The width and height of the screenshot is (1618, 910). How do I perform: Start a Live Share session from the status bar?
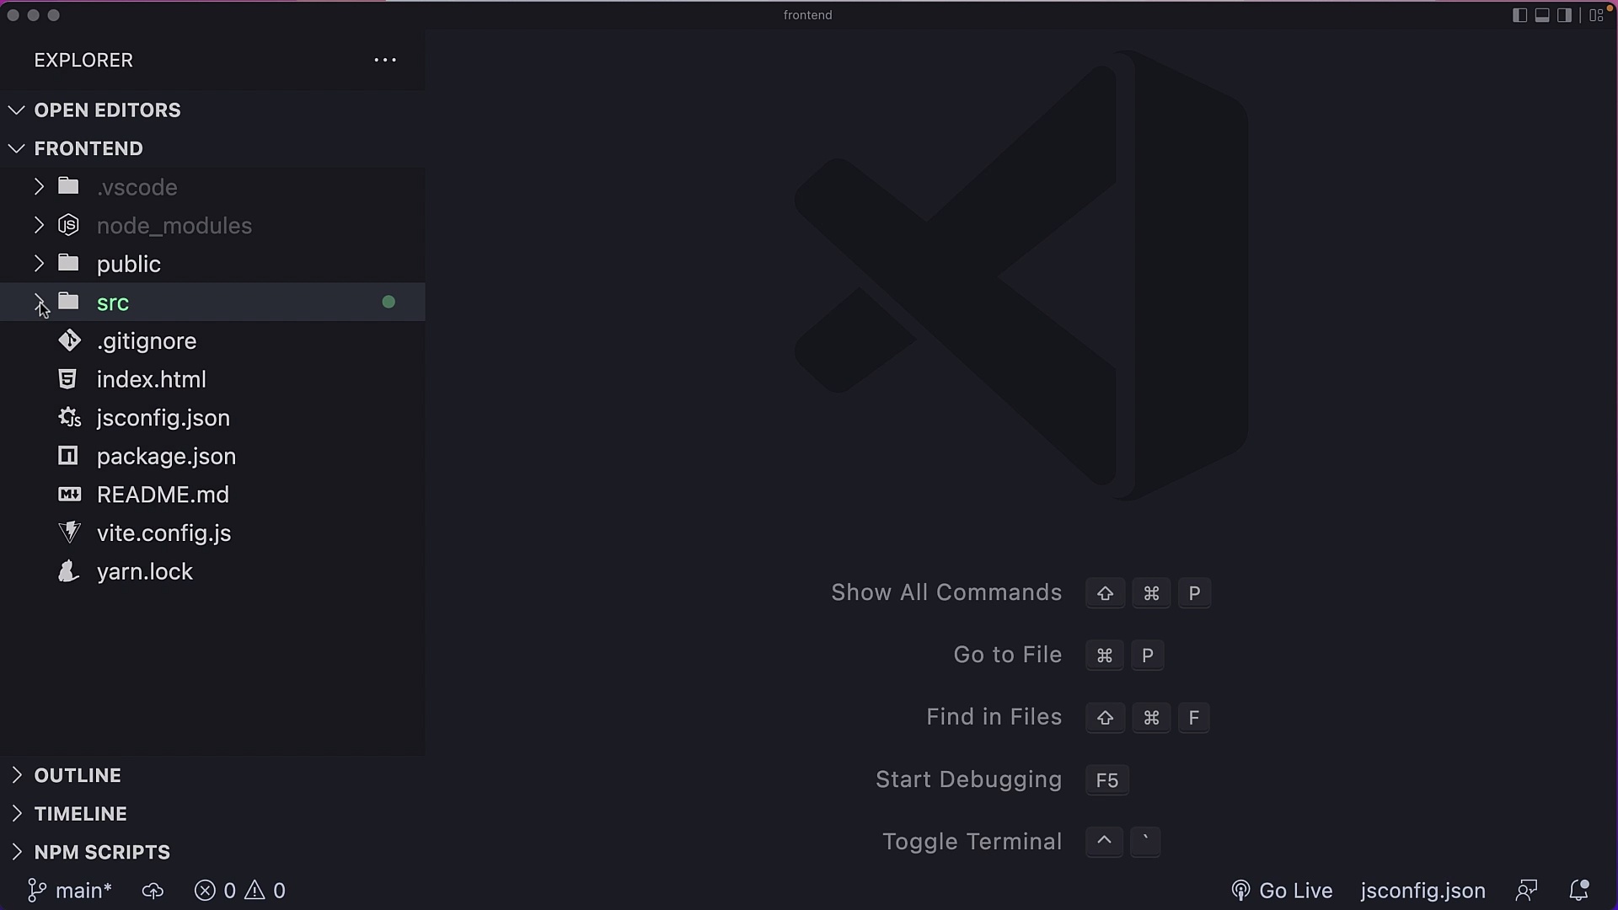click(x=1528, y=891)
